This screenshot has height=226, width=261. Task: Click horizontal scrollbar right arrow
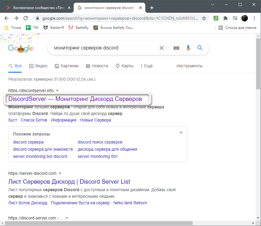[253, 223]
